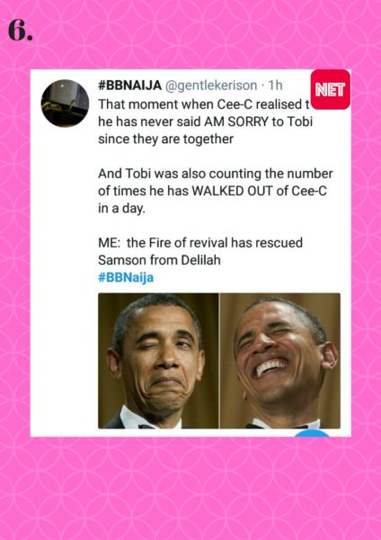View the left photo of winking man
This screenshot has width=381, height=540.
point(158,361)
